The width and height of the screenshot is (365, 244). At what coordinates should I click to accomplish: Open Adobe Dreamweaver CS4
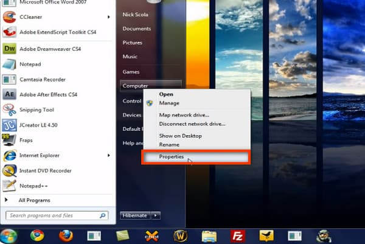point(56,49)
